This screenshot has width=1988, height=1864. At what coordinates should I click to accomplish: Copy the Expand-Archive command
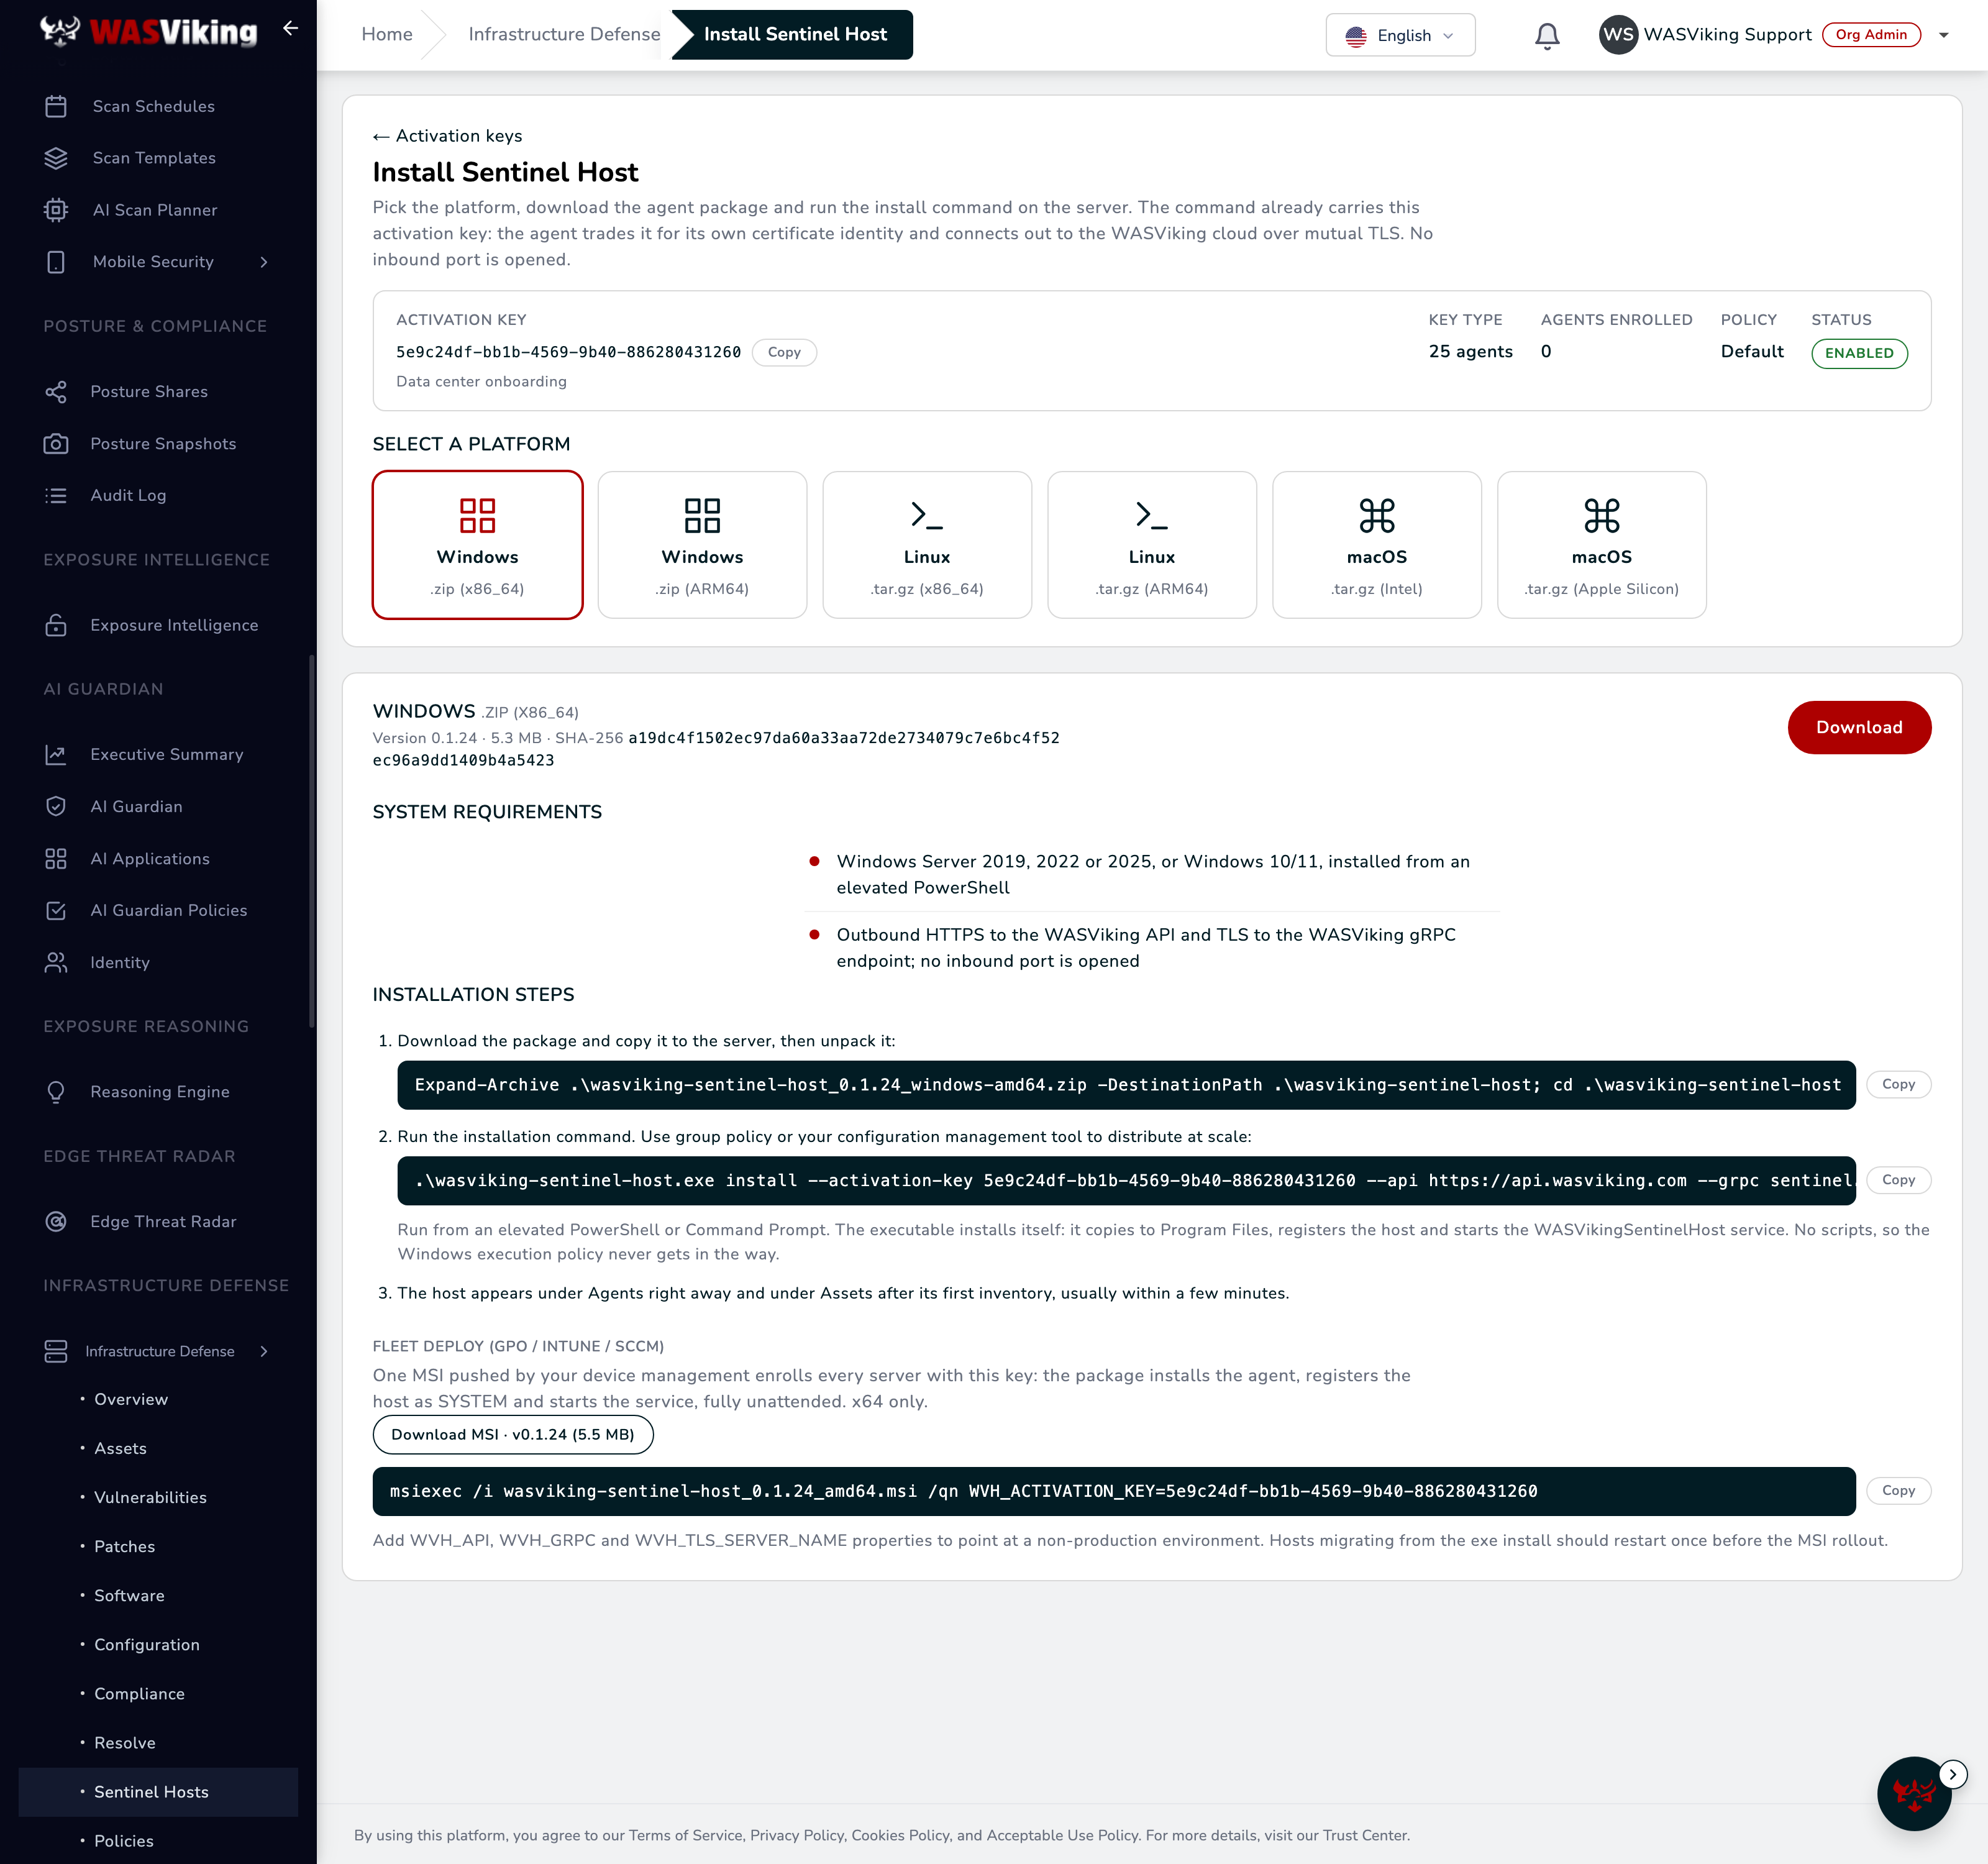[1898, 1085]
